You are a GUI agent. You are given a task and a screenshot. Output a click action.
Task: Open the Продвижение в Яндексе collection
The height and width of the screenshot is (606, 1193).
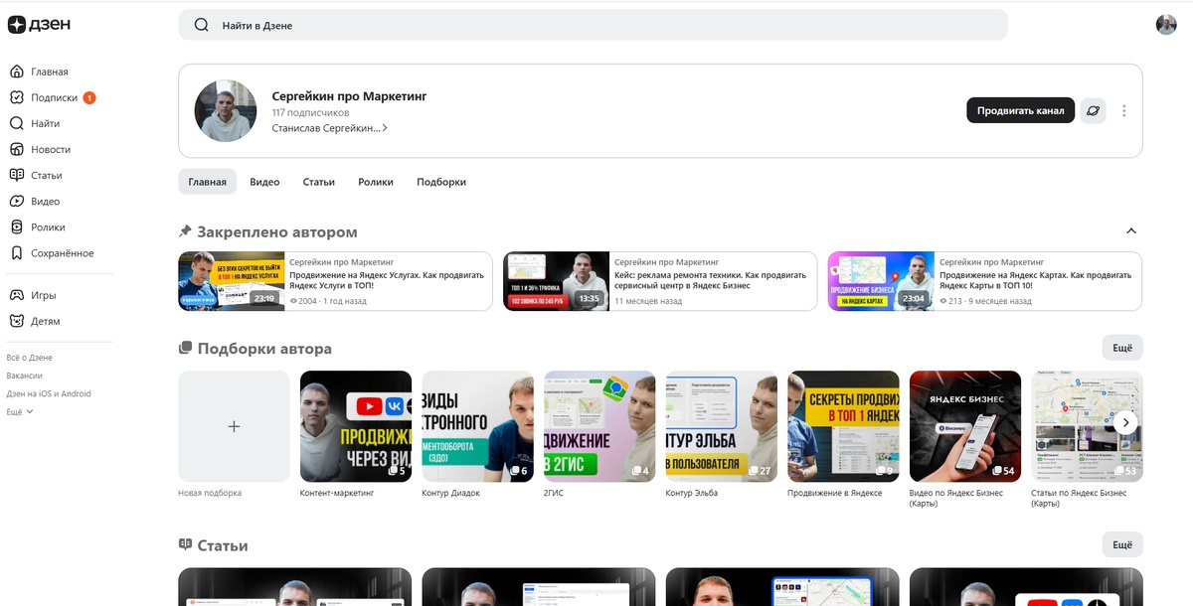point(844,426)
